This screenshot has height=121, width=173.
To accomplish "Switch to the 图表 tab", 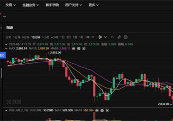I will click(x=10, y=28).
